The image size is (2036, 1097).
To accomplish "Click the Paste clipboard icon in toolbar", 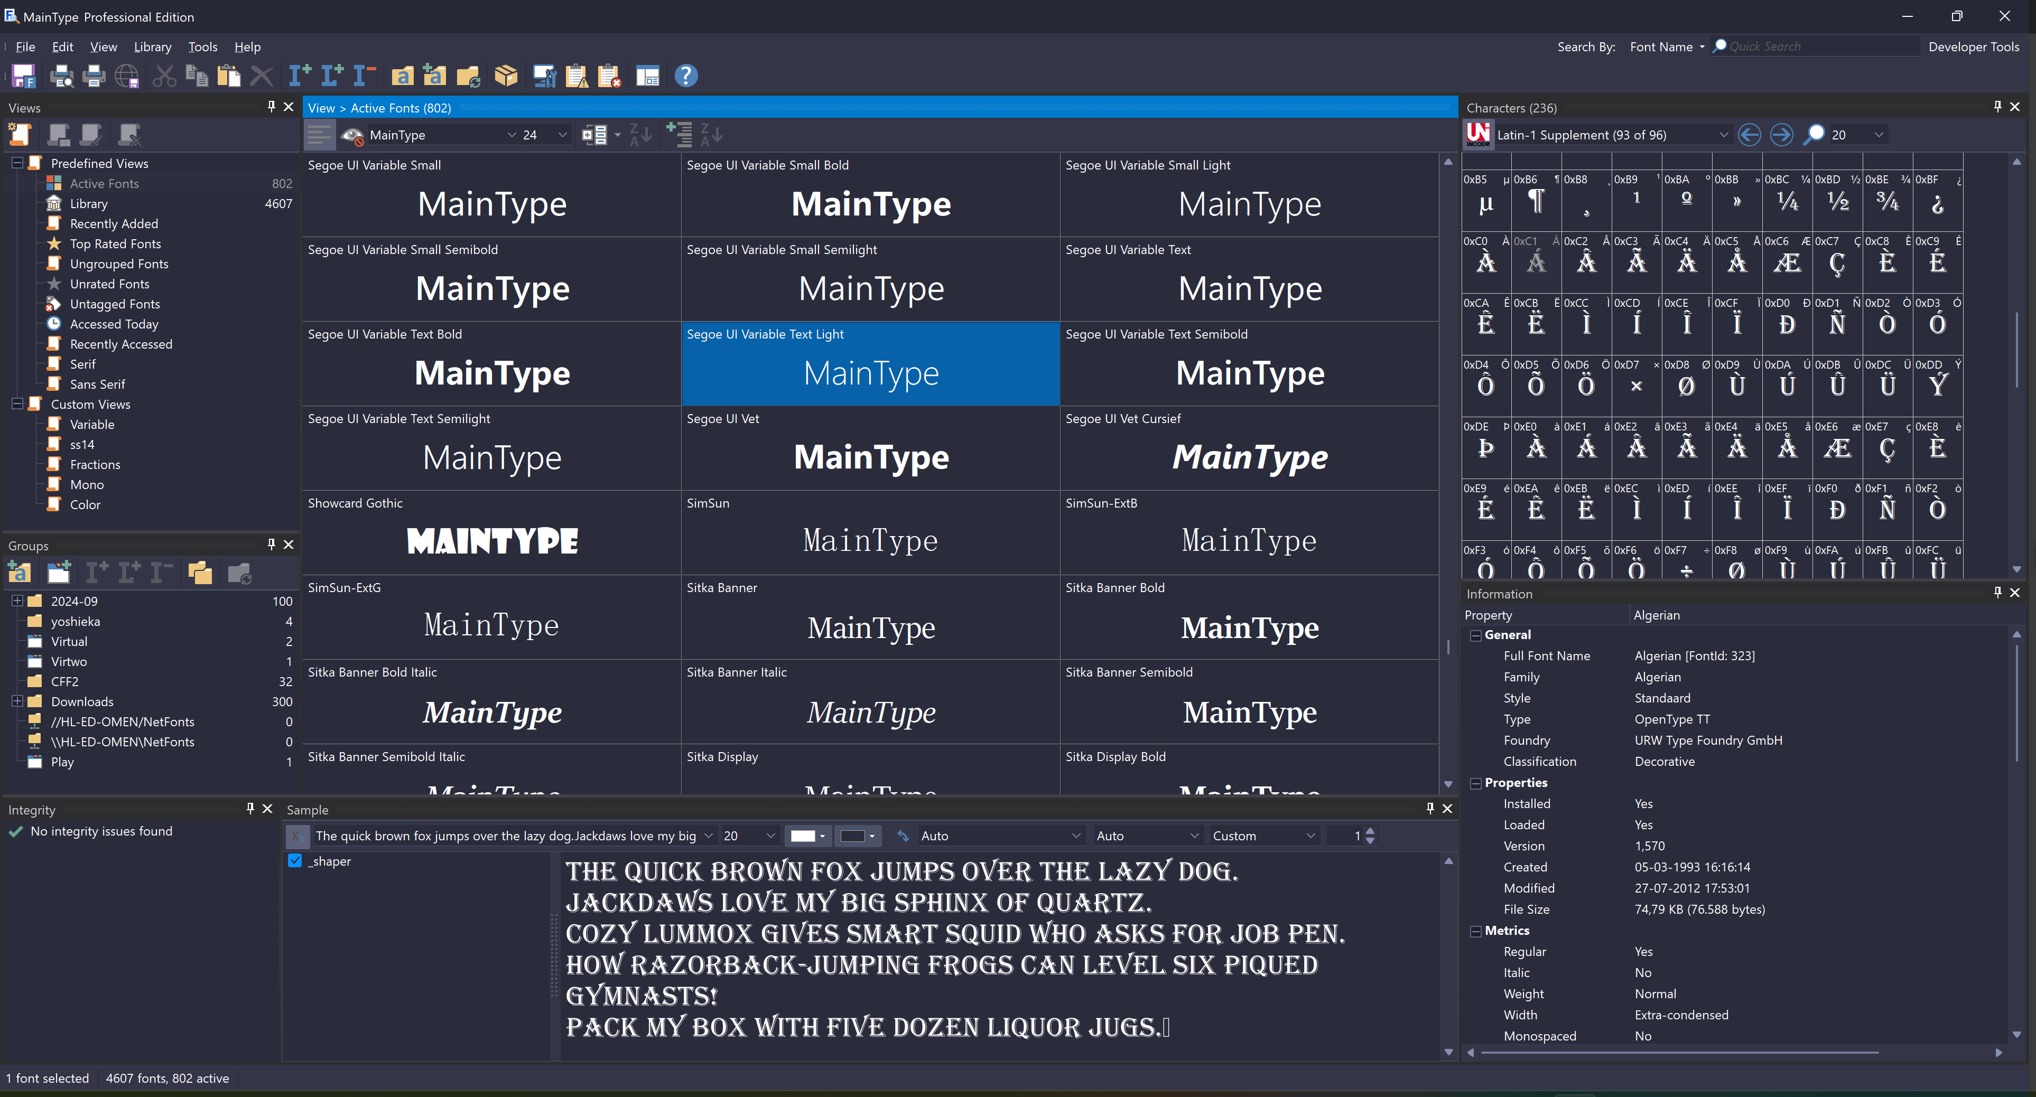I will [228, 76].
